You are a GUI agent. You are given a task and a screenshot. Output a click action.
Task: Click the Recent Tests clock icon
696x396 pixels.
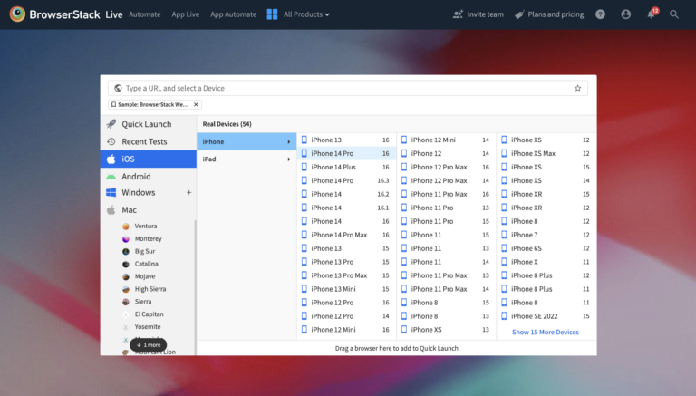tap(111, 141)
